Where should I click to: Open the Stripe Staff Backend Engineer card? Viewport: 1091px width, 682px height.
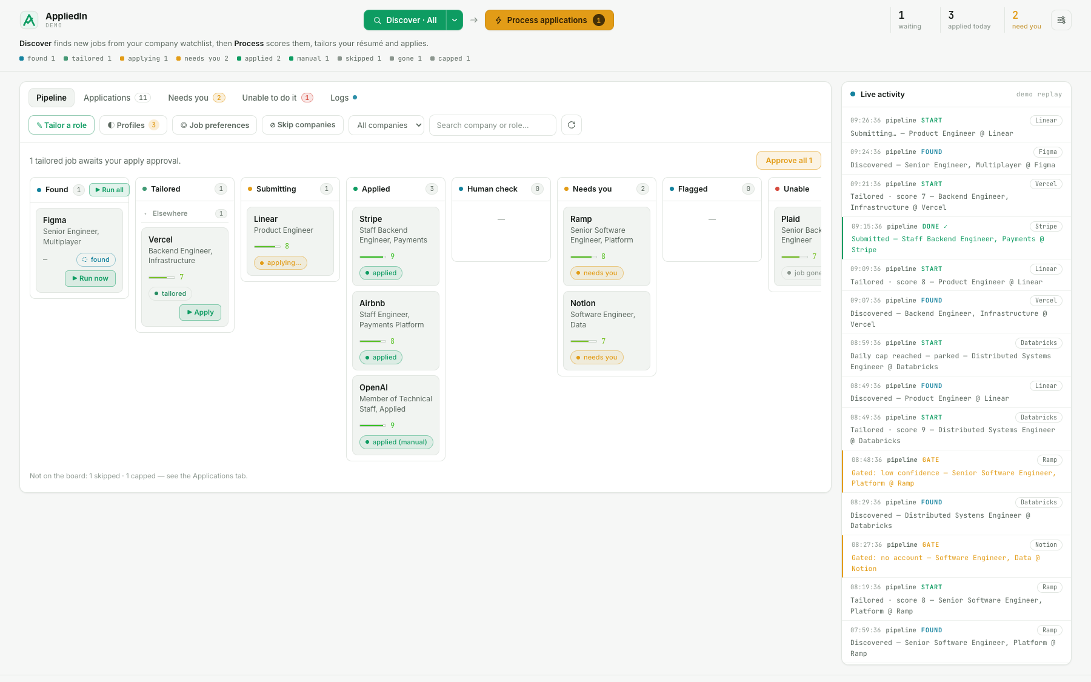(395, 246)
